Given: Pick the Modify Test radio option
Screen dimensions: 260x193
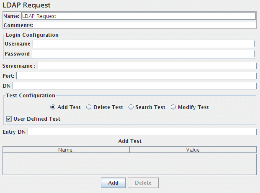Looking at the screenshot, I should coord(174,107).
